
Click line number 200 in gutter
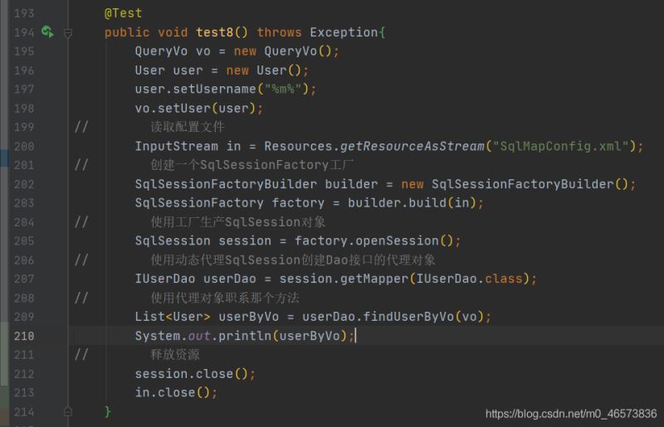[x=24, y=147]
